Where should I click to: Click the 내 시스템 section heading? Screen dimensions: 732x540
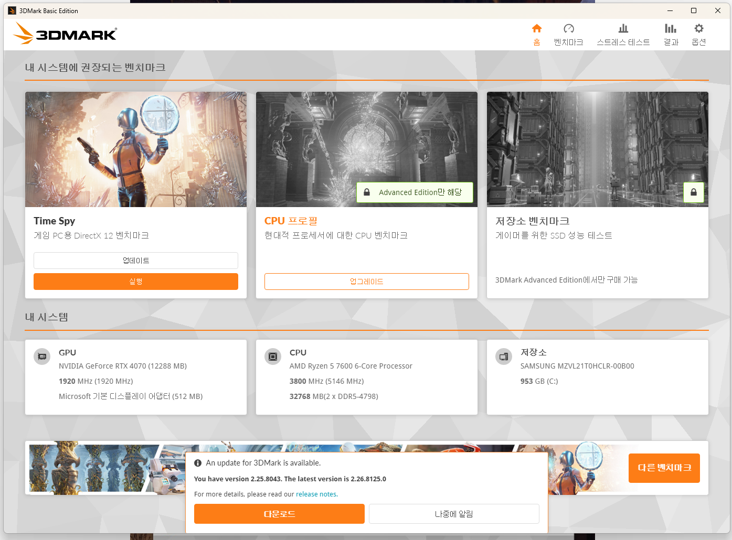(47, 317)
